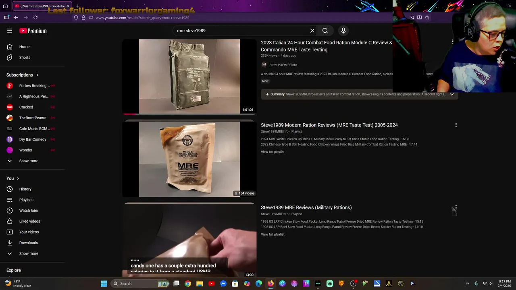Open Cafe Music BGM subscription
The image size is (516, 290).
pos(32,128)
